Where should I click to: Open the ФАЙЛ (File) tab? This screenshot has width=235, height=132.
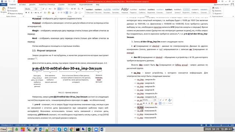[3, 5]
